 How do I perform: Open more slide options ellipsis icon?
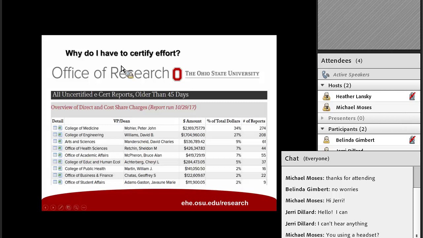(x=84, y=208)
